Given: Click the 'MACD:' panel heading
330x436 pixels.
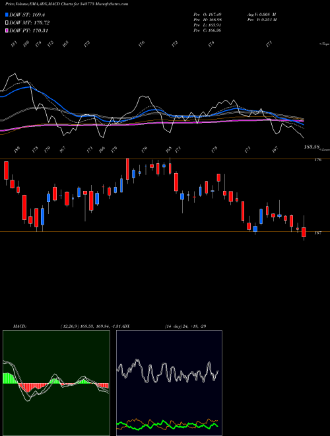Looking at the screenshot, I should [x=19, y=326].
